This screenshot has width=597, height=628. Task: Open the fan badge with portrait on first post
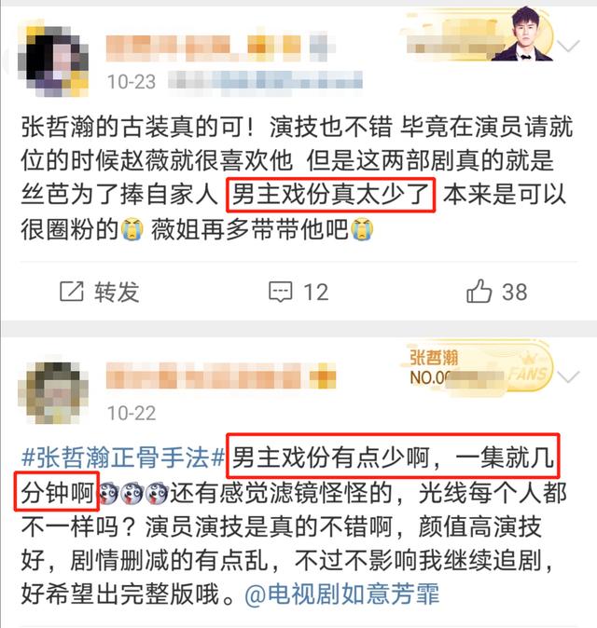(479, 34)
